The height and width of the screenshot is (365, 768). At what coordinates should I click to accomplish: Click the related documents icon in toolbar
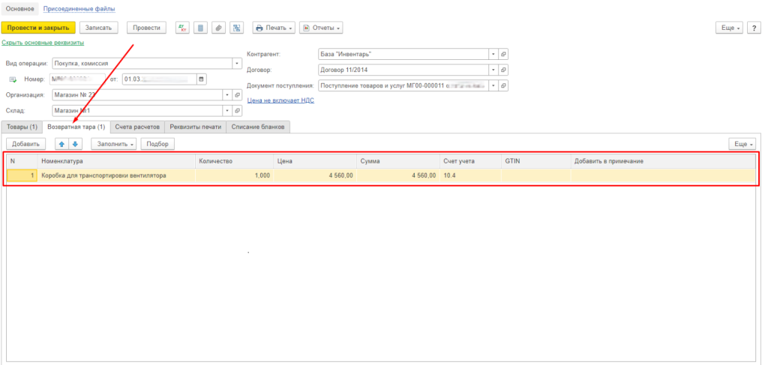(236, 28)
